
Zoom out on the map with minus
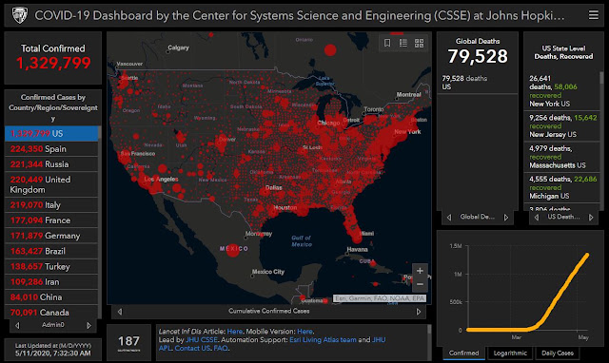420,285
